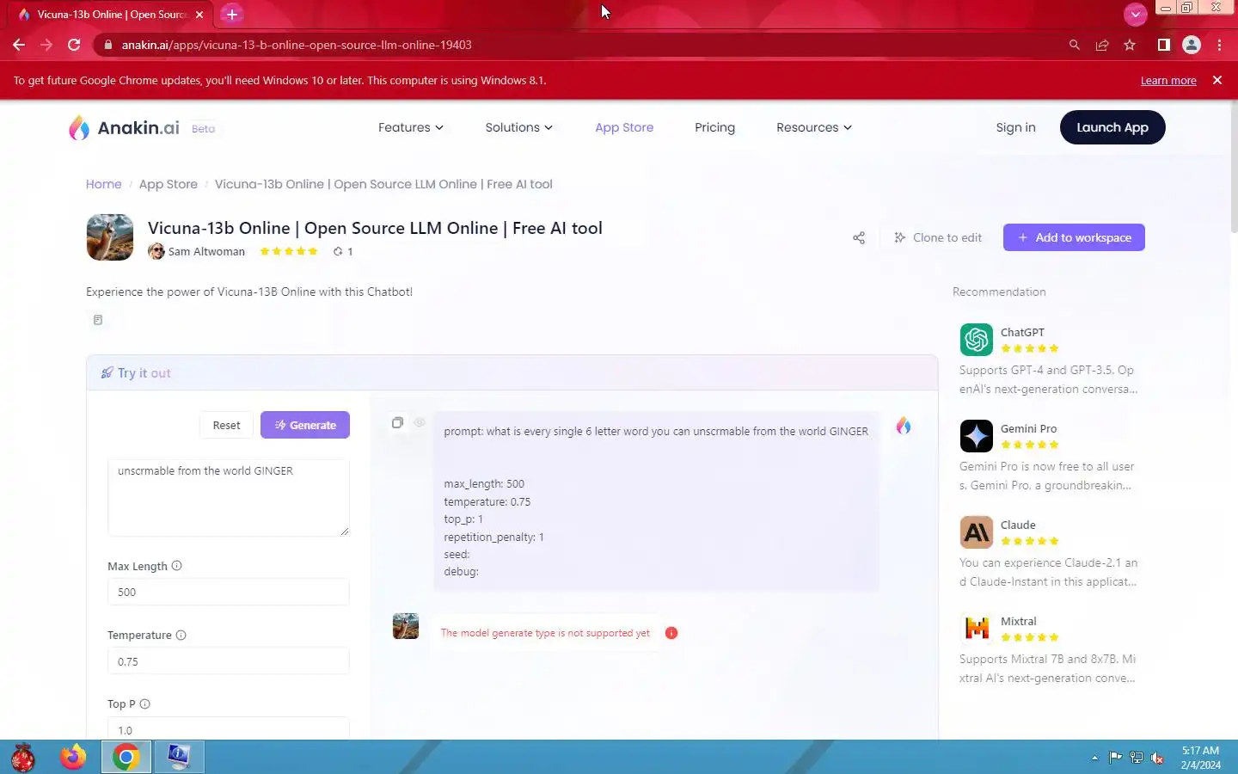Click the taskbar clock showing 5:17 AM
1238x774 pixels.
coord(1200,758)
